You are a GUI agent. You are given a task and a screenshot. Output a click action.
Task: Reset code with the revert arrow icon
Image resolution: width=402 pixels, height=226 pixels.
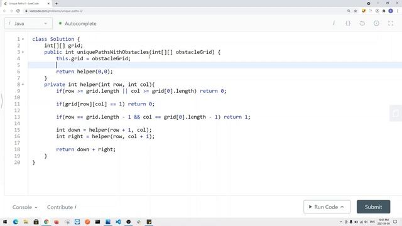pyautogui.click(x=362, y=23)
